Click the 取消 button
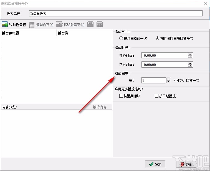210x171 pixels. coord(186,164)
